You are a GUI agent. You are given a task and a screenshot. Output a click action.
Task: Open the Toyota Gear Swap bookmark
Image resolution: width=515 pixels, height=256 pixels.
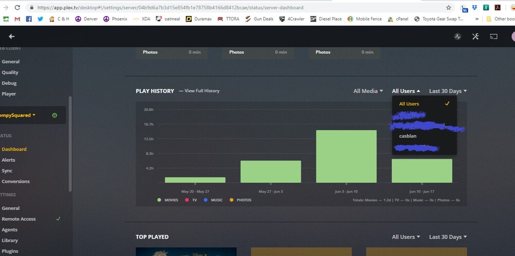click(x=439, y=19)
